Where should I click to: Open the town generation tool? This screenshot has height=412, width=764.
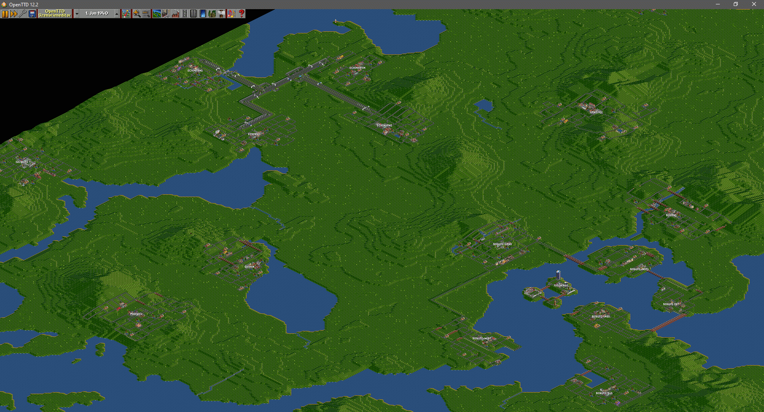[166, 14]
